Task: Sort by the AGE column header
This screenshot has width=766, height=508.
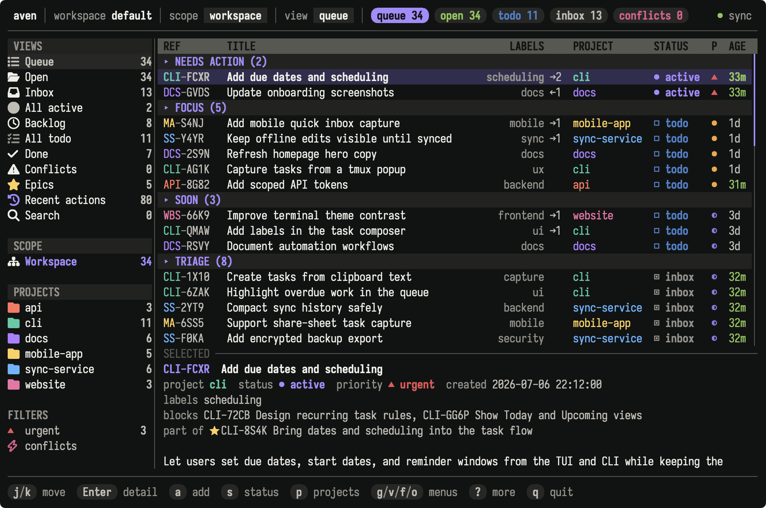Action: coord(737,46)
